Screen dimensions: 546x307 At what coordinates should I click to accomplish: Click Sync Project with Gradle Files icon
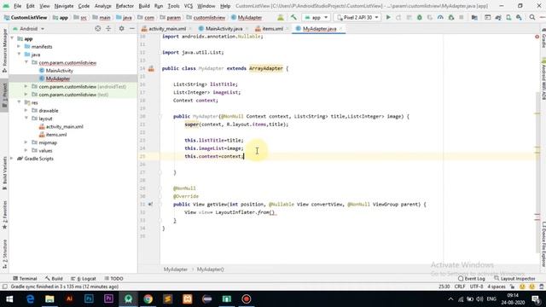pos(498,17)
